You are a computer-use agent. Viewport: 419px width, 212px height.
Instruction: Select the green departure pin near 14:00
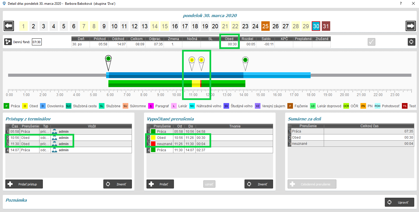coord(245,63)
